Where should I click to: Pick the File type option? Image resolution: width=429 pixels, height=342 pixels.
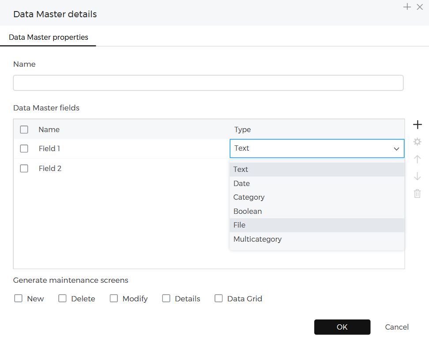(239, 225)
